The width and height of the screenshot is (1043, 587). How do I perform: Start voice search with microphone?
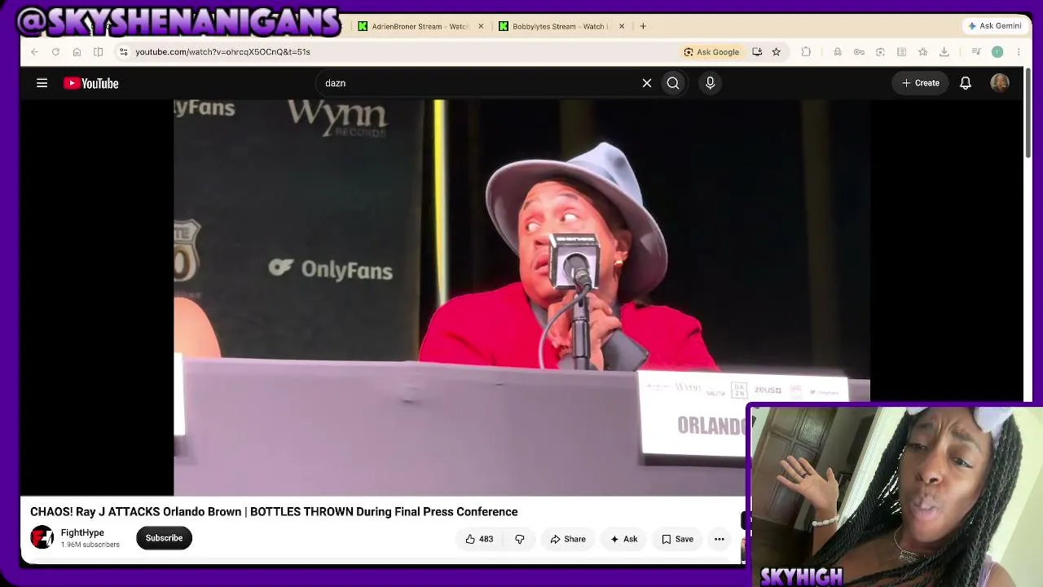(710, 83)
